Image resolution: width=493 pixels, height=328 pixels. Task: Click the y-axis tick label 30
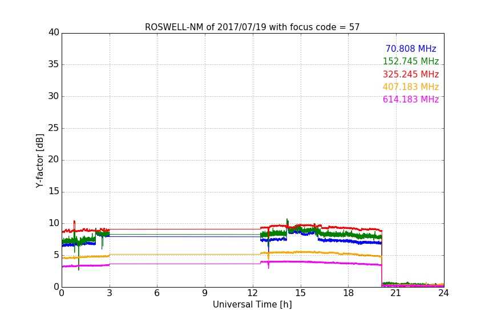(x=54, y=96)
